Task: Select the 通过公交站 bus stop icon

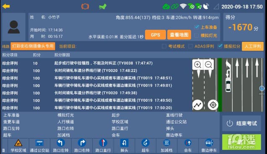Action: (39, 146)
